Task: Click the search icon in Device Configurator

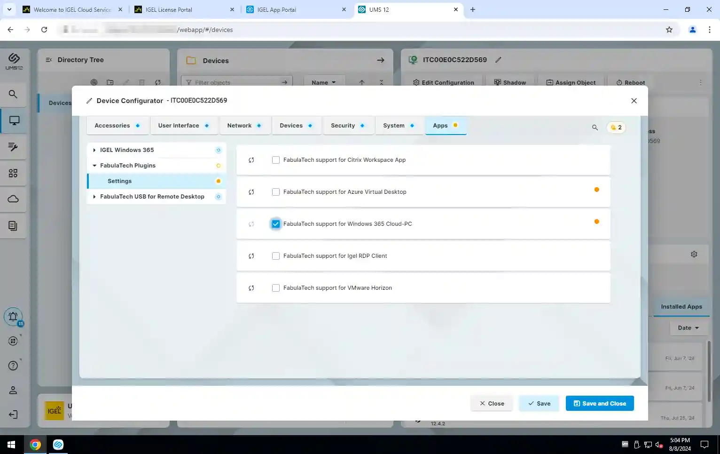Action: coord(595,127)
